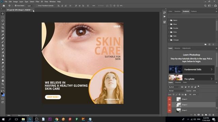
Task: Open the Opacity slider dropdown arrow
Action: pyautogui.click(x=198, y=91)
